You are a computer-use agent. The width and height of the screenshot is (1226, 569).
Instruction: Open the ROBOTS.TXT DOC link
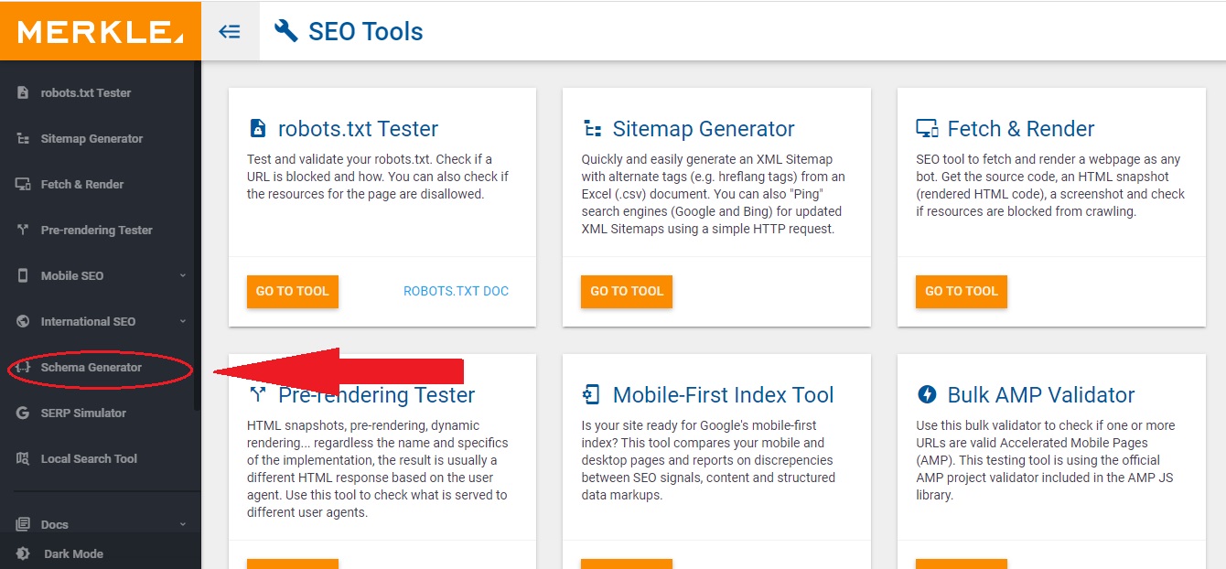(456, 291)
